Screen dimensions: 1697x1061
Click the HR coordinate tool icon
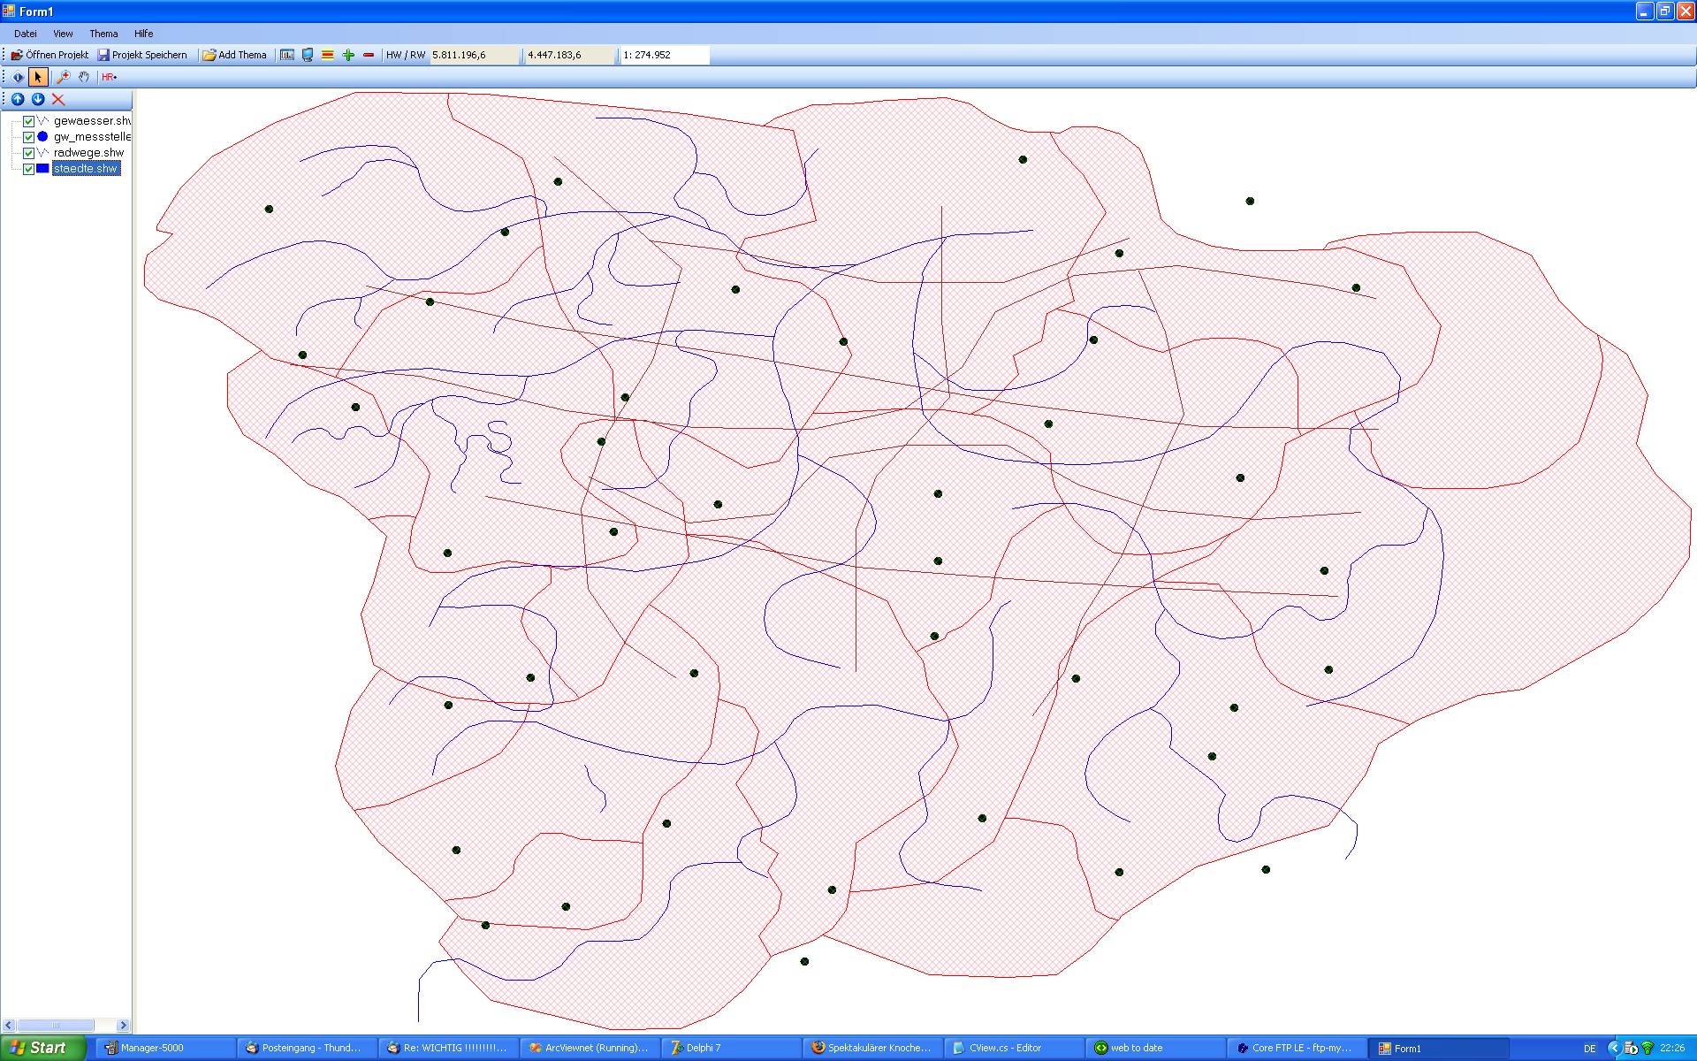[x=109, y=77]
